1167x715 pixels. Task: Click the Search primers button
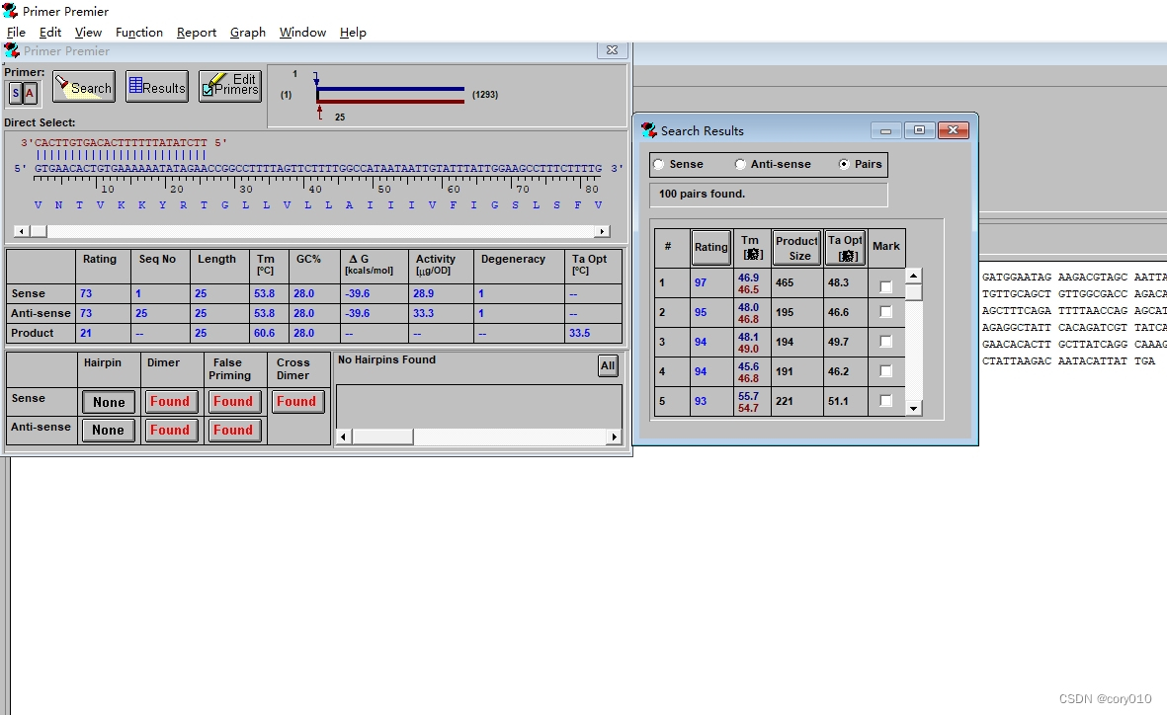[x=83, y=86]
